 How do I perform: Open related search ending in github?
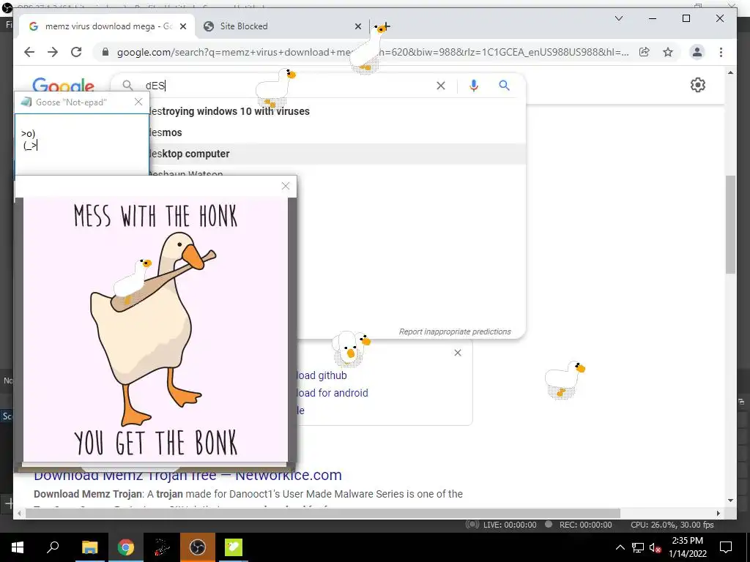322,375
